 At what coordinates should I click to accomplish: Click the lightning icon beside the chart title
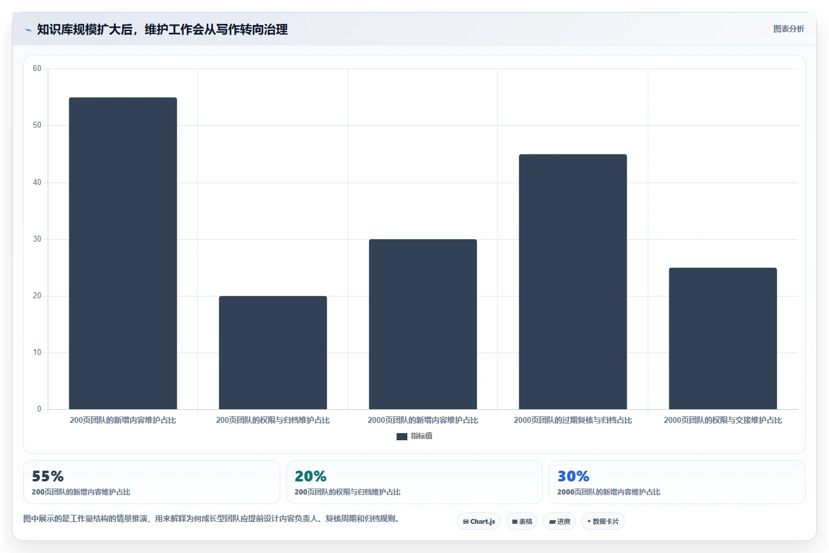(x=28, y=30)
